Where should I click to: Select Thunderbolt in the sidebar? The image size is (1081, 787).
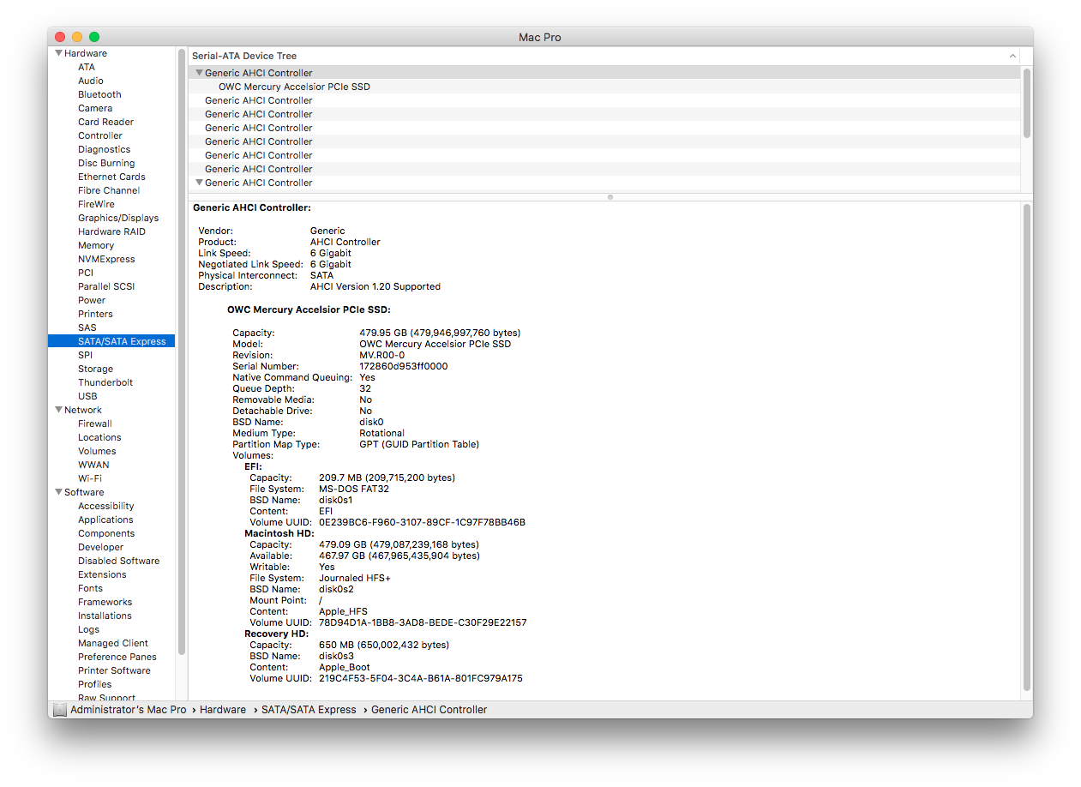pyautogui.click(x=105, y=382)
